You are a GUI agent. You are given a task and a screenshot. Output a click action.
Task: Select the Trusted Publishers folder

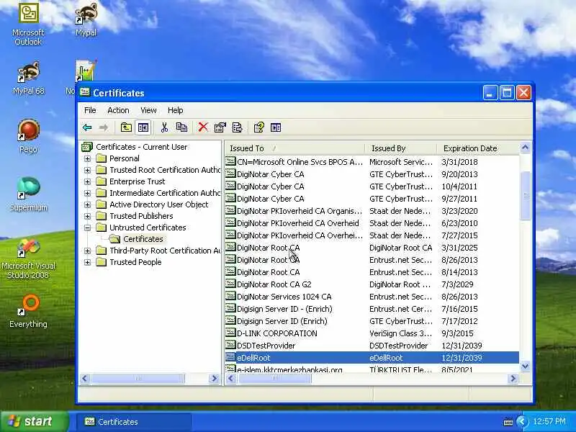coord(141,216)
